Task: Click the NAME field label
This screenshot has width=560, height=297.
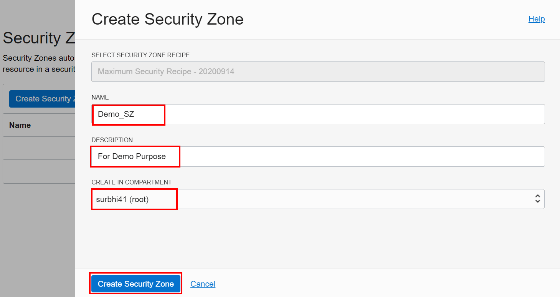Action: click(x=100, y=97)
